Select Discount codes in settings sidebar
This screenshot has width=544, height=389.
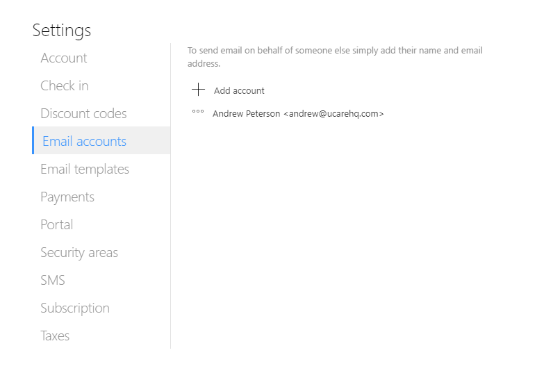(83, 113)
